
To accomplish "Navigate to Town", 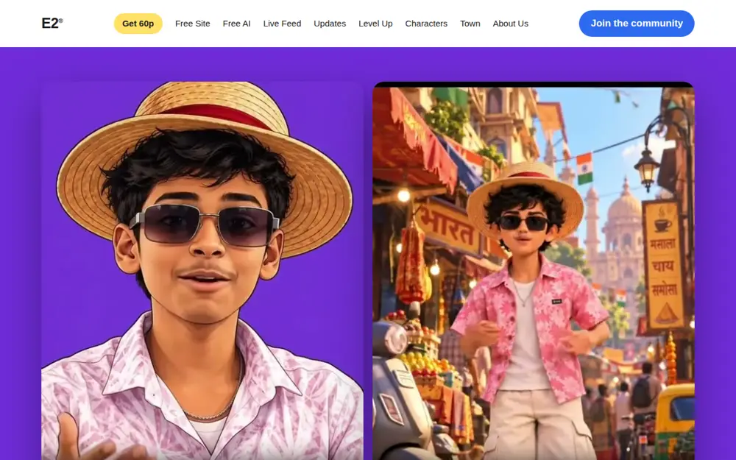I will pyautogui.click(x=470, y=24).
